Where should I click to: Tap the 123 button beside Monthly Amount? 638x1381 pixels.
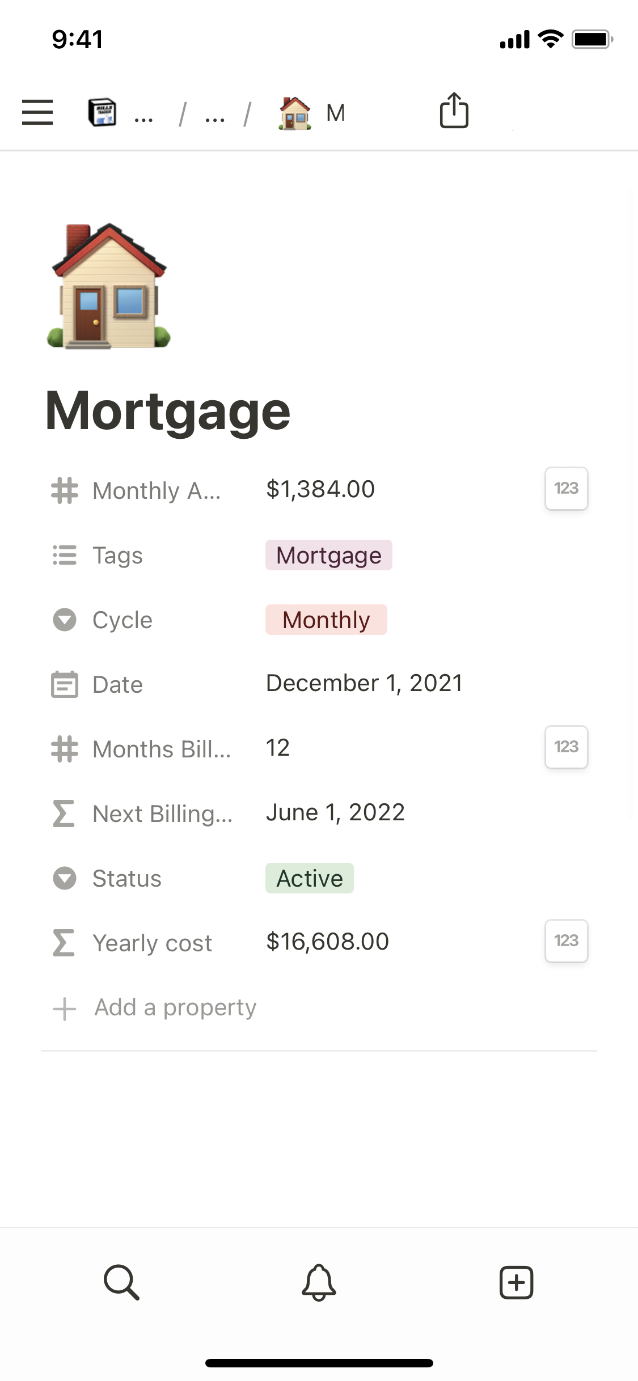566,489
